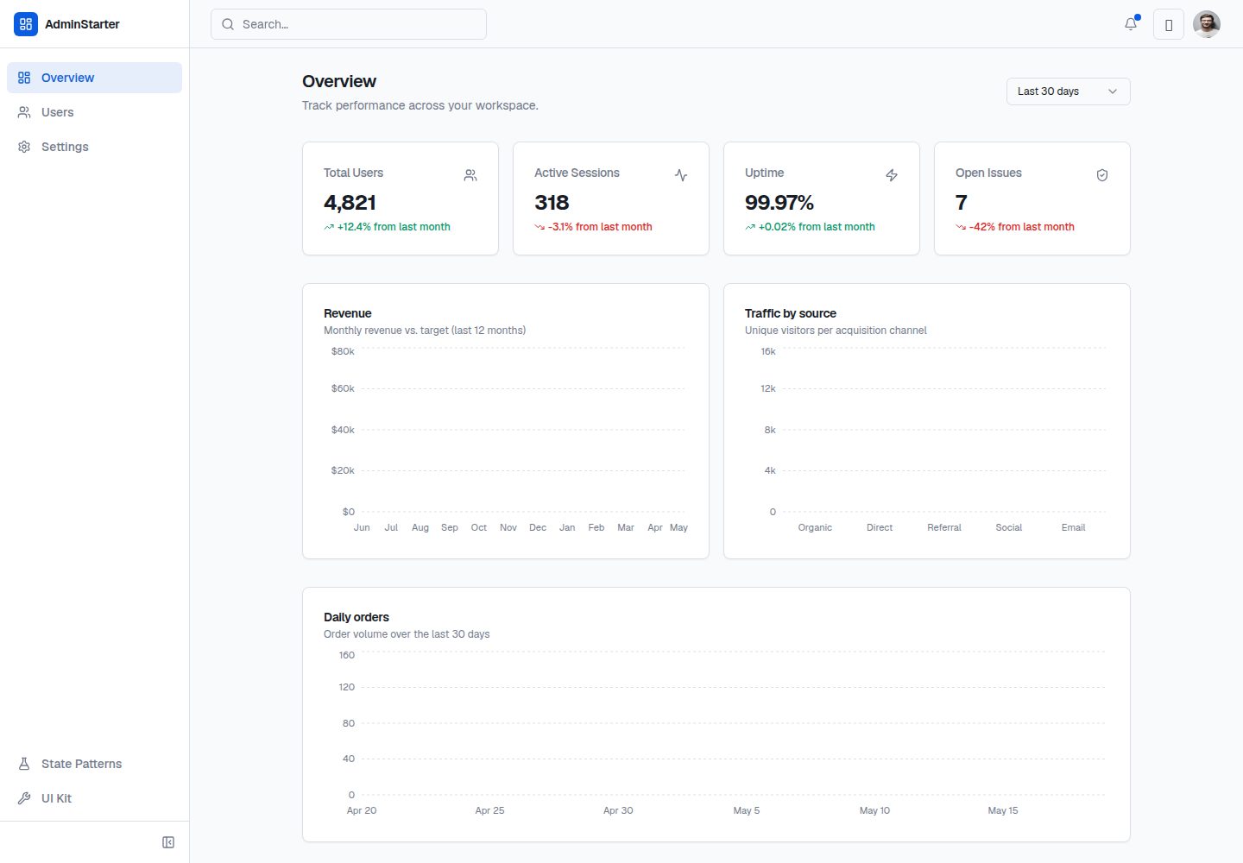The height and width of the screenshot is (863, 1243).
Task: Click the shield icon on Open Issues card
Action: 1102,175
